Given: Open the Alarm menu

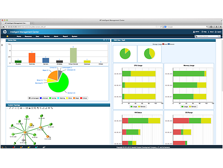Looking at the screenshot, I should (x=56, y=36).
